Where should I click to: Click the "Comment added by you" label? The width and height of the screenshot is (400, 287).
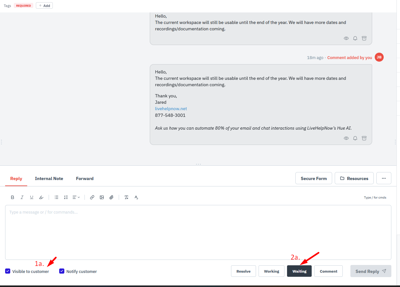coord(350,58)
